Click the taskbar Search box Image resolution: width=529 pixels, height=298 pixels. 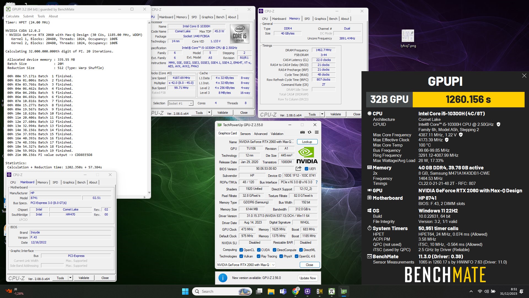(x=222, y=291)
